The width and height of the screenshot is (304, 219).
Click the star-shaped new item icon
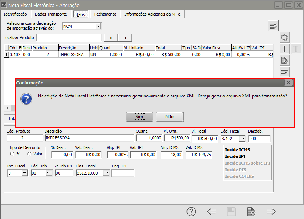click(284, 37)
